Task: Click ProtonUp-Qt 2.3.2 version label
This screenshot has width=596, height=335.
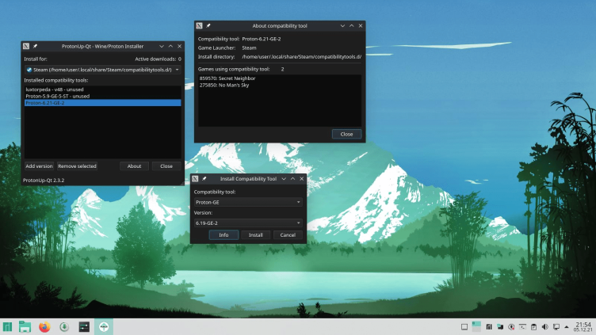Action: [44, 180]
